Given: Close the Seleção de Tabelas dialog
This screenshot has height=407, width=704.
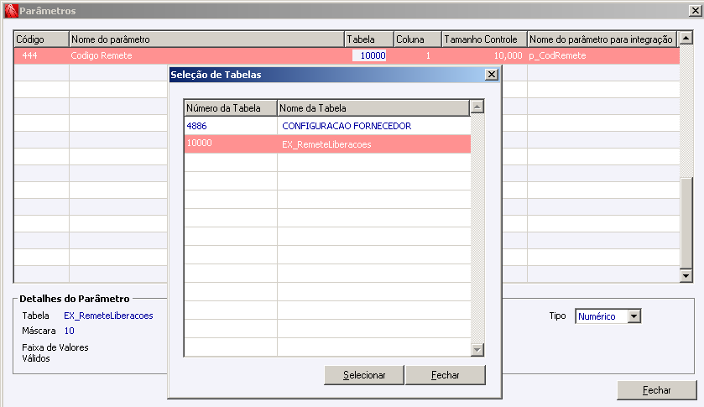Looking at the screenshot, I should (x=492, y=75).
